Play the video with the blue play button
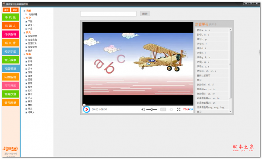The width and height of the screenshot is (262, 159). pyautogui.click(x=86, y=109)
